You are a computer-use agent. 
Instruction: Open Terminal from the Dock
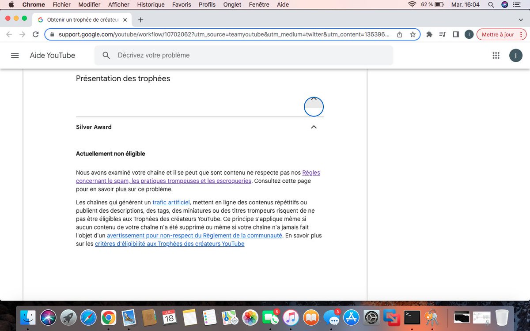point(413,317)
